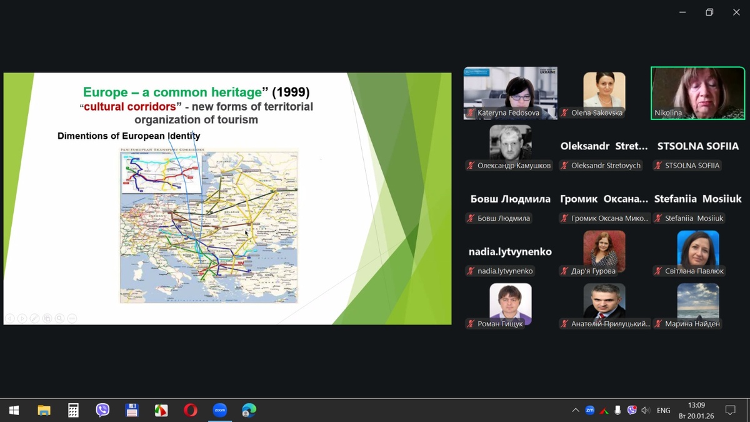The image size is (750, 422).
Task: Click the muted mic icon next to Olena Sakovska
Action: coord(564,113)
